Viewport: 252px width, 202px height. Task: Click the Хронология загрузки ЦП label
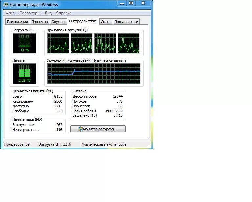[68, 30]
